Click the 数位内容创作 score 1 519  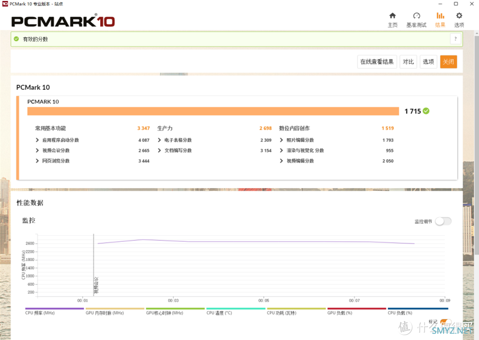[388, 129]
